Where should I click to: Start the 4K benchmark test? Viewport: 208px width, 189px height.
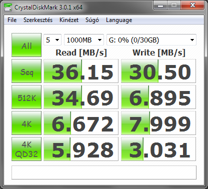26,123
